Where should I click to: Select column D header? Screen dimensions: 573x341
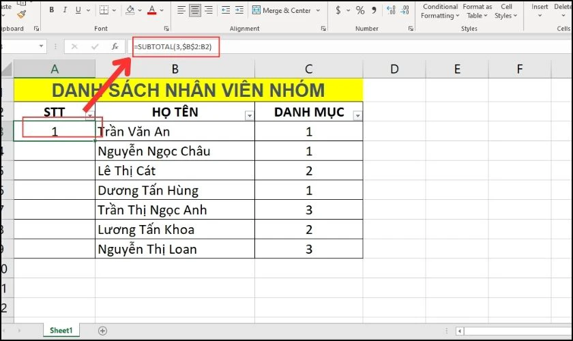pos(394,69)
